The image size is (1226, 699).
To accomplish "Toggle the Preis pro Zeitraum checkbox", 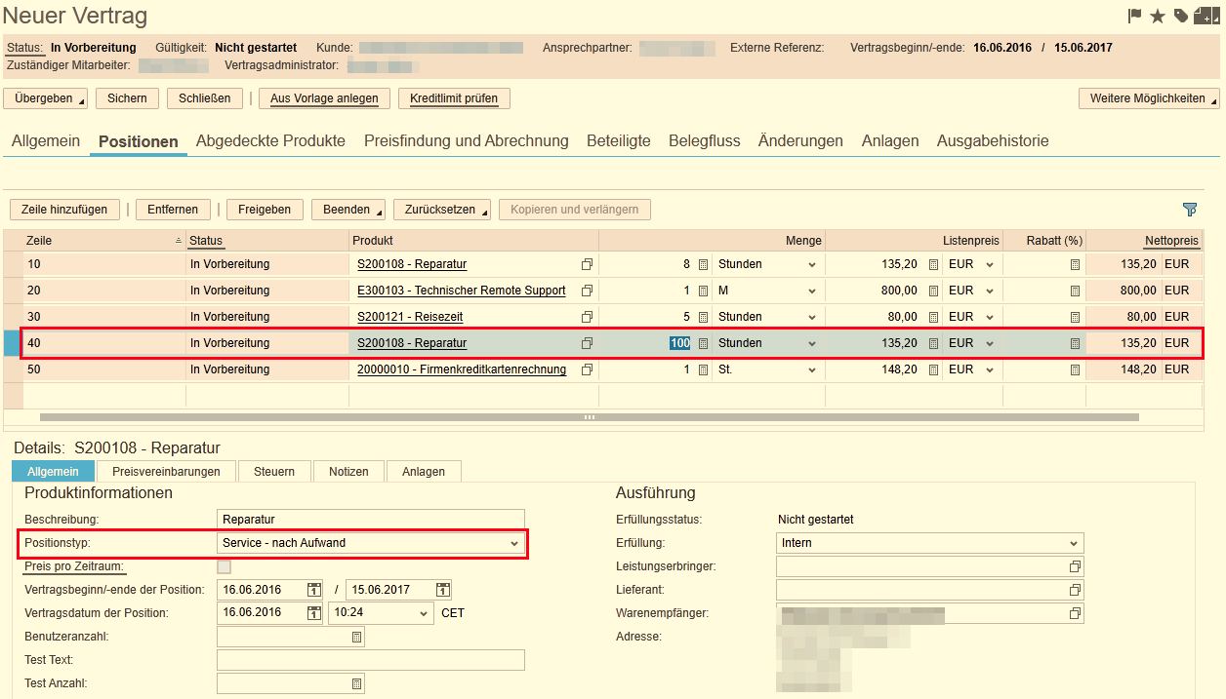I will 225,566.
